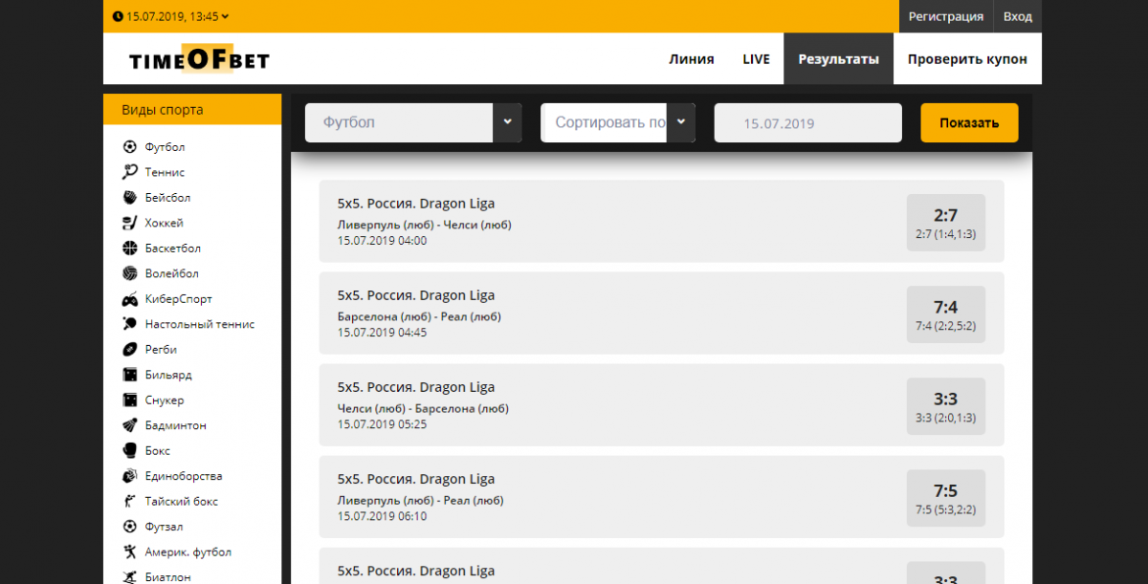Select Настольный теннис in sports list
The image size is (1148, 584).
[x=200, y=324]
